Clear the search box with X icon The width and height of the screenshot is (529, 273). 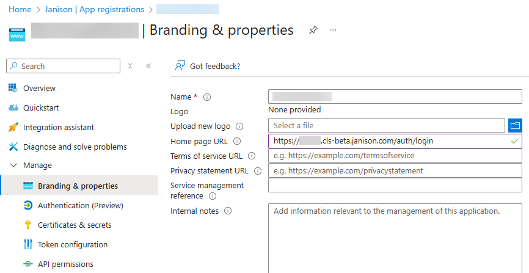point(130,66)
